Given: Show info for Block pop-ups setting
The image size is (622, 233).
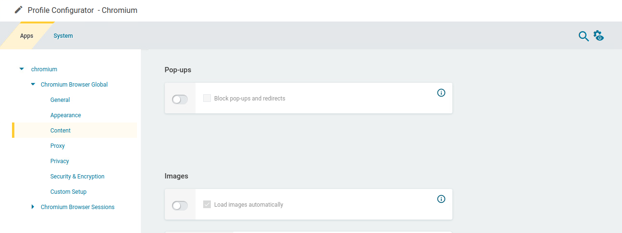Looking at the screenshot, I should tap(441, 93).
